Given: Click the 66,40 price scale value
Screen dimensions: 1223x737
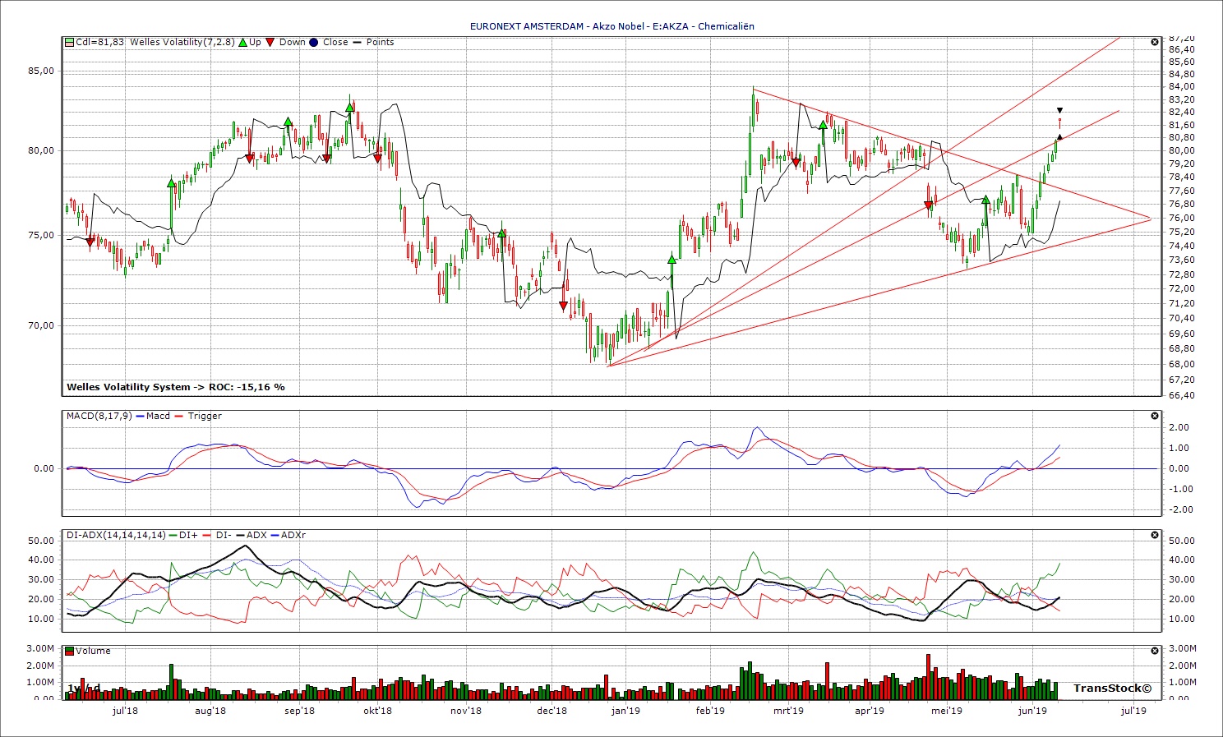Looking at the screenshot, I should coord(1181,395).
